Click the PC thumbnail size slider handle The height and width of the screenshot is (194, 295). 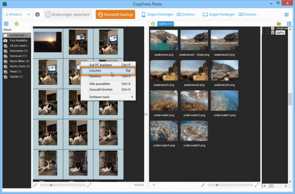[217, 185]
